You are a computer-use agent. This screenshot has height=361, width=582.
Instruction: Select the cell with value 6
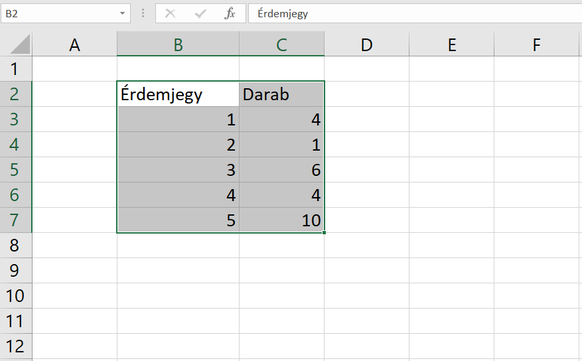click(x=281, y=170)
